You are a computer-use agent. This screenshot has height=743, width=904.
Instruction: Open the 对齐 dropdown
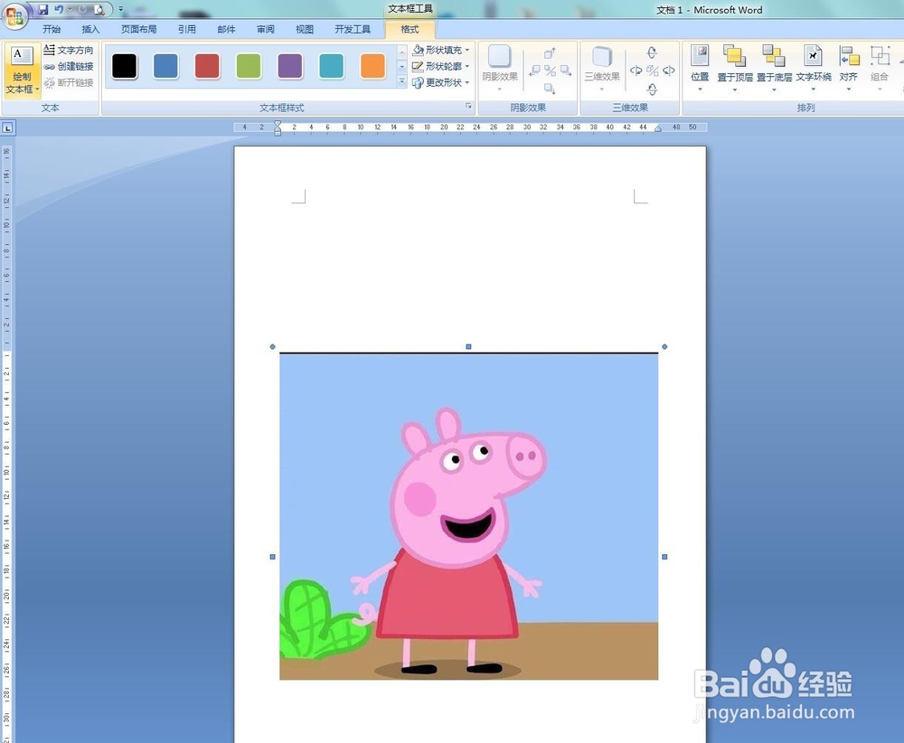click(849, 69)
